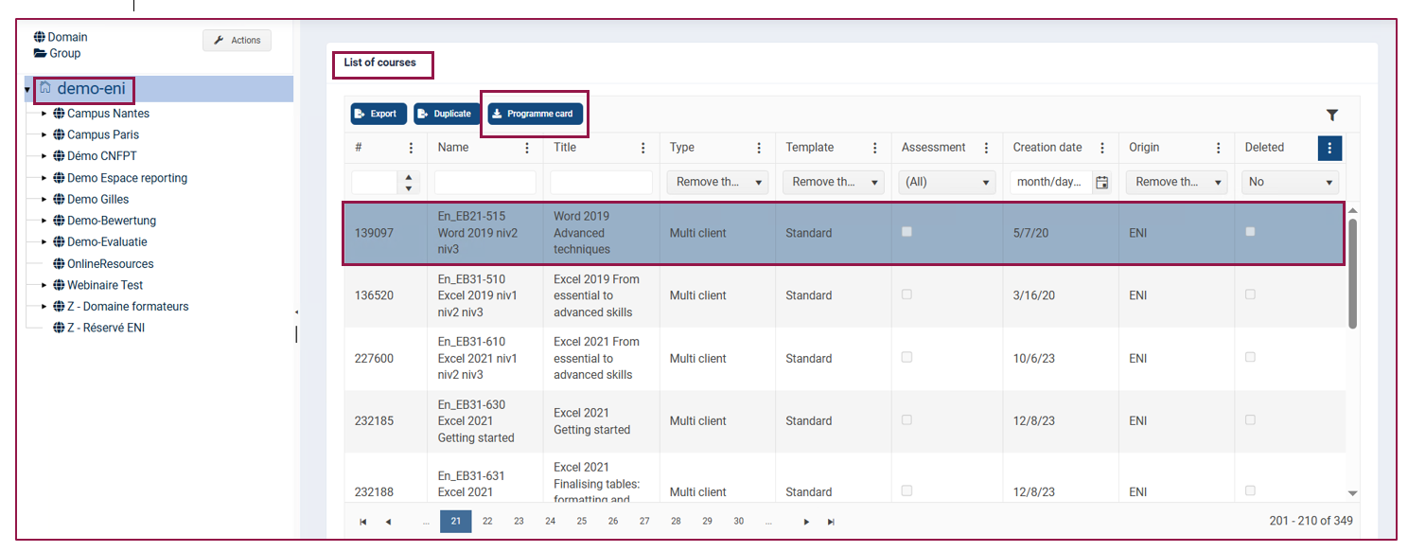Expand the Campus Nantes node

point(44,114)
